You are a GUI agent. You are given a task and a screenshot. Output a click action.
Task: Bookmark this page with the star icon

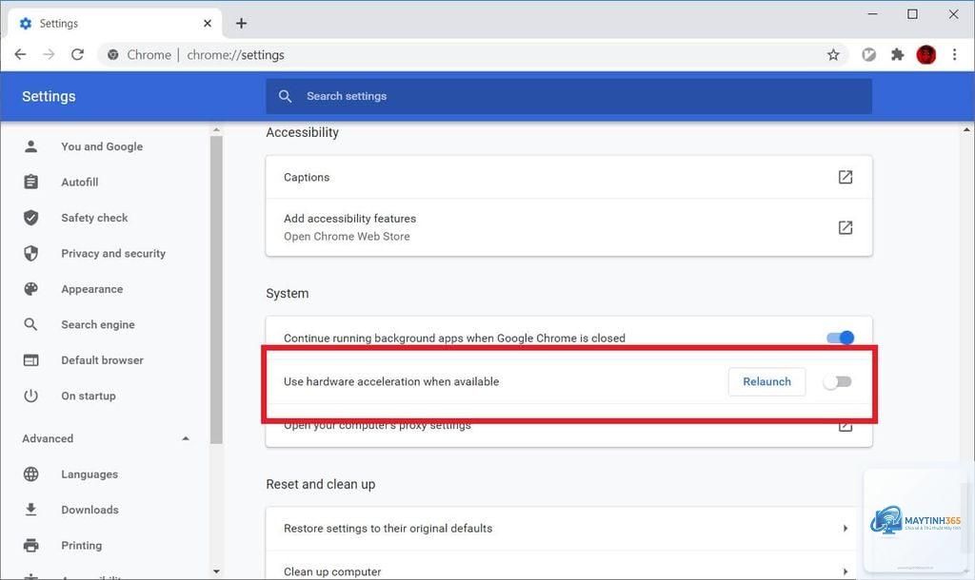(833, 54)
